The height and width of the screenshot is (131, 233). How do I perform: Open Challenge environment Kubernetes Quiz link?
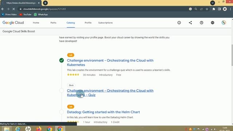click(x=110, y=93)
